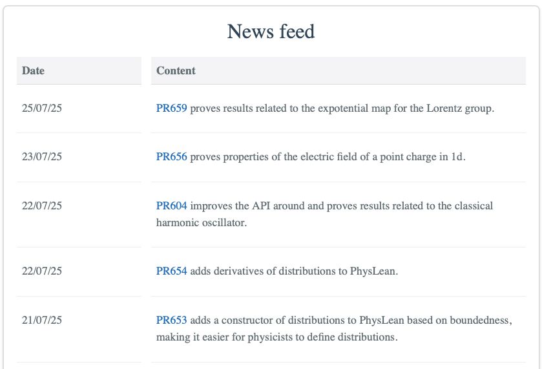The width and height of the screenshot is (542, 369).
Task: Click the text 'based on boundedness'
Action: coord(459,320)
